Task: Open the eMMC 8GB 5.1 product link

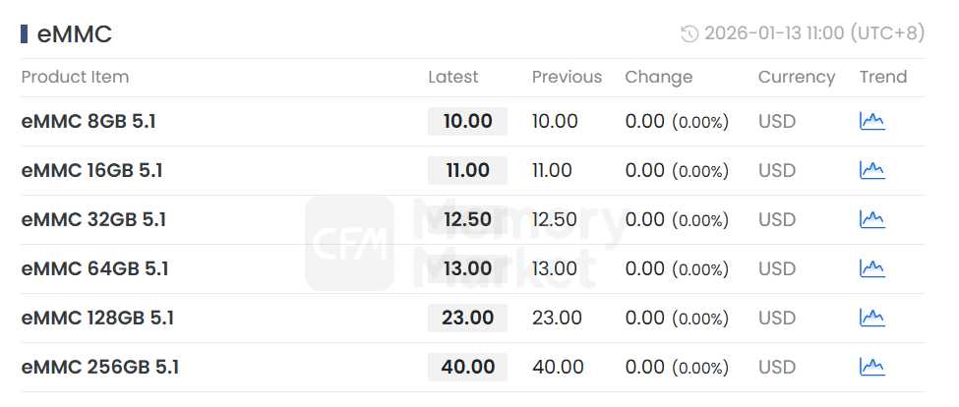Action: pos(89,122)
